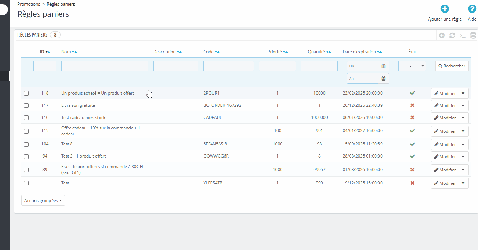Toggle the green status check for rule 118
The width and height of the screenshot is (478, 250).
[x=412, y=93]
